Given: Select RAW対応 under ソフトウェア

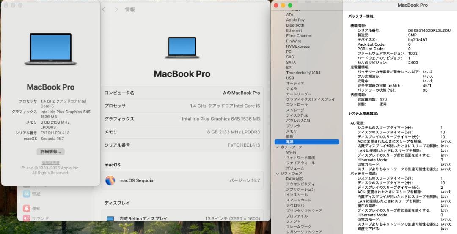Looking at the screenshot, I should (295, 179).
